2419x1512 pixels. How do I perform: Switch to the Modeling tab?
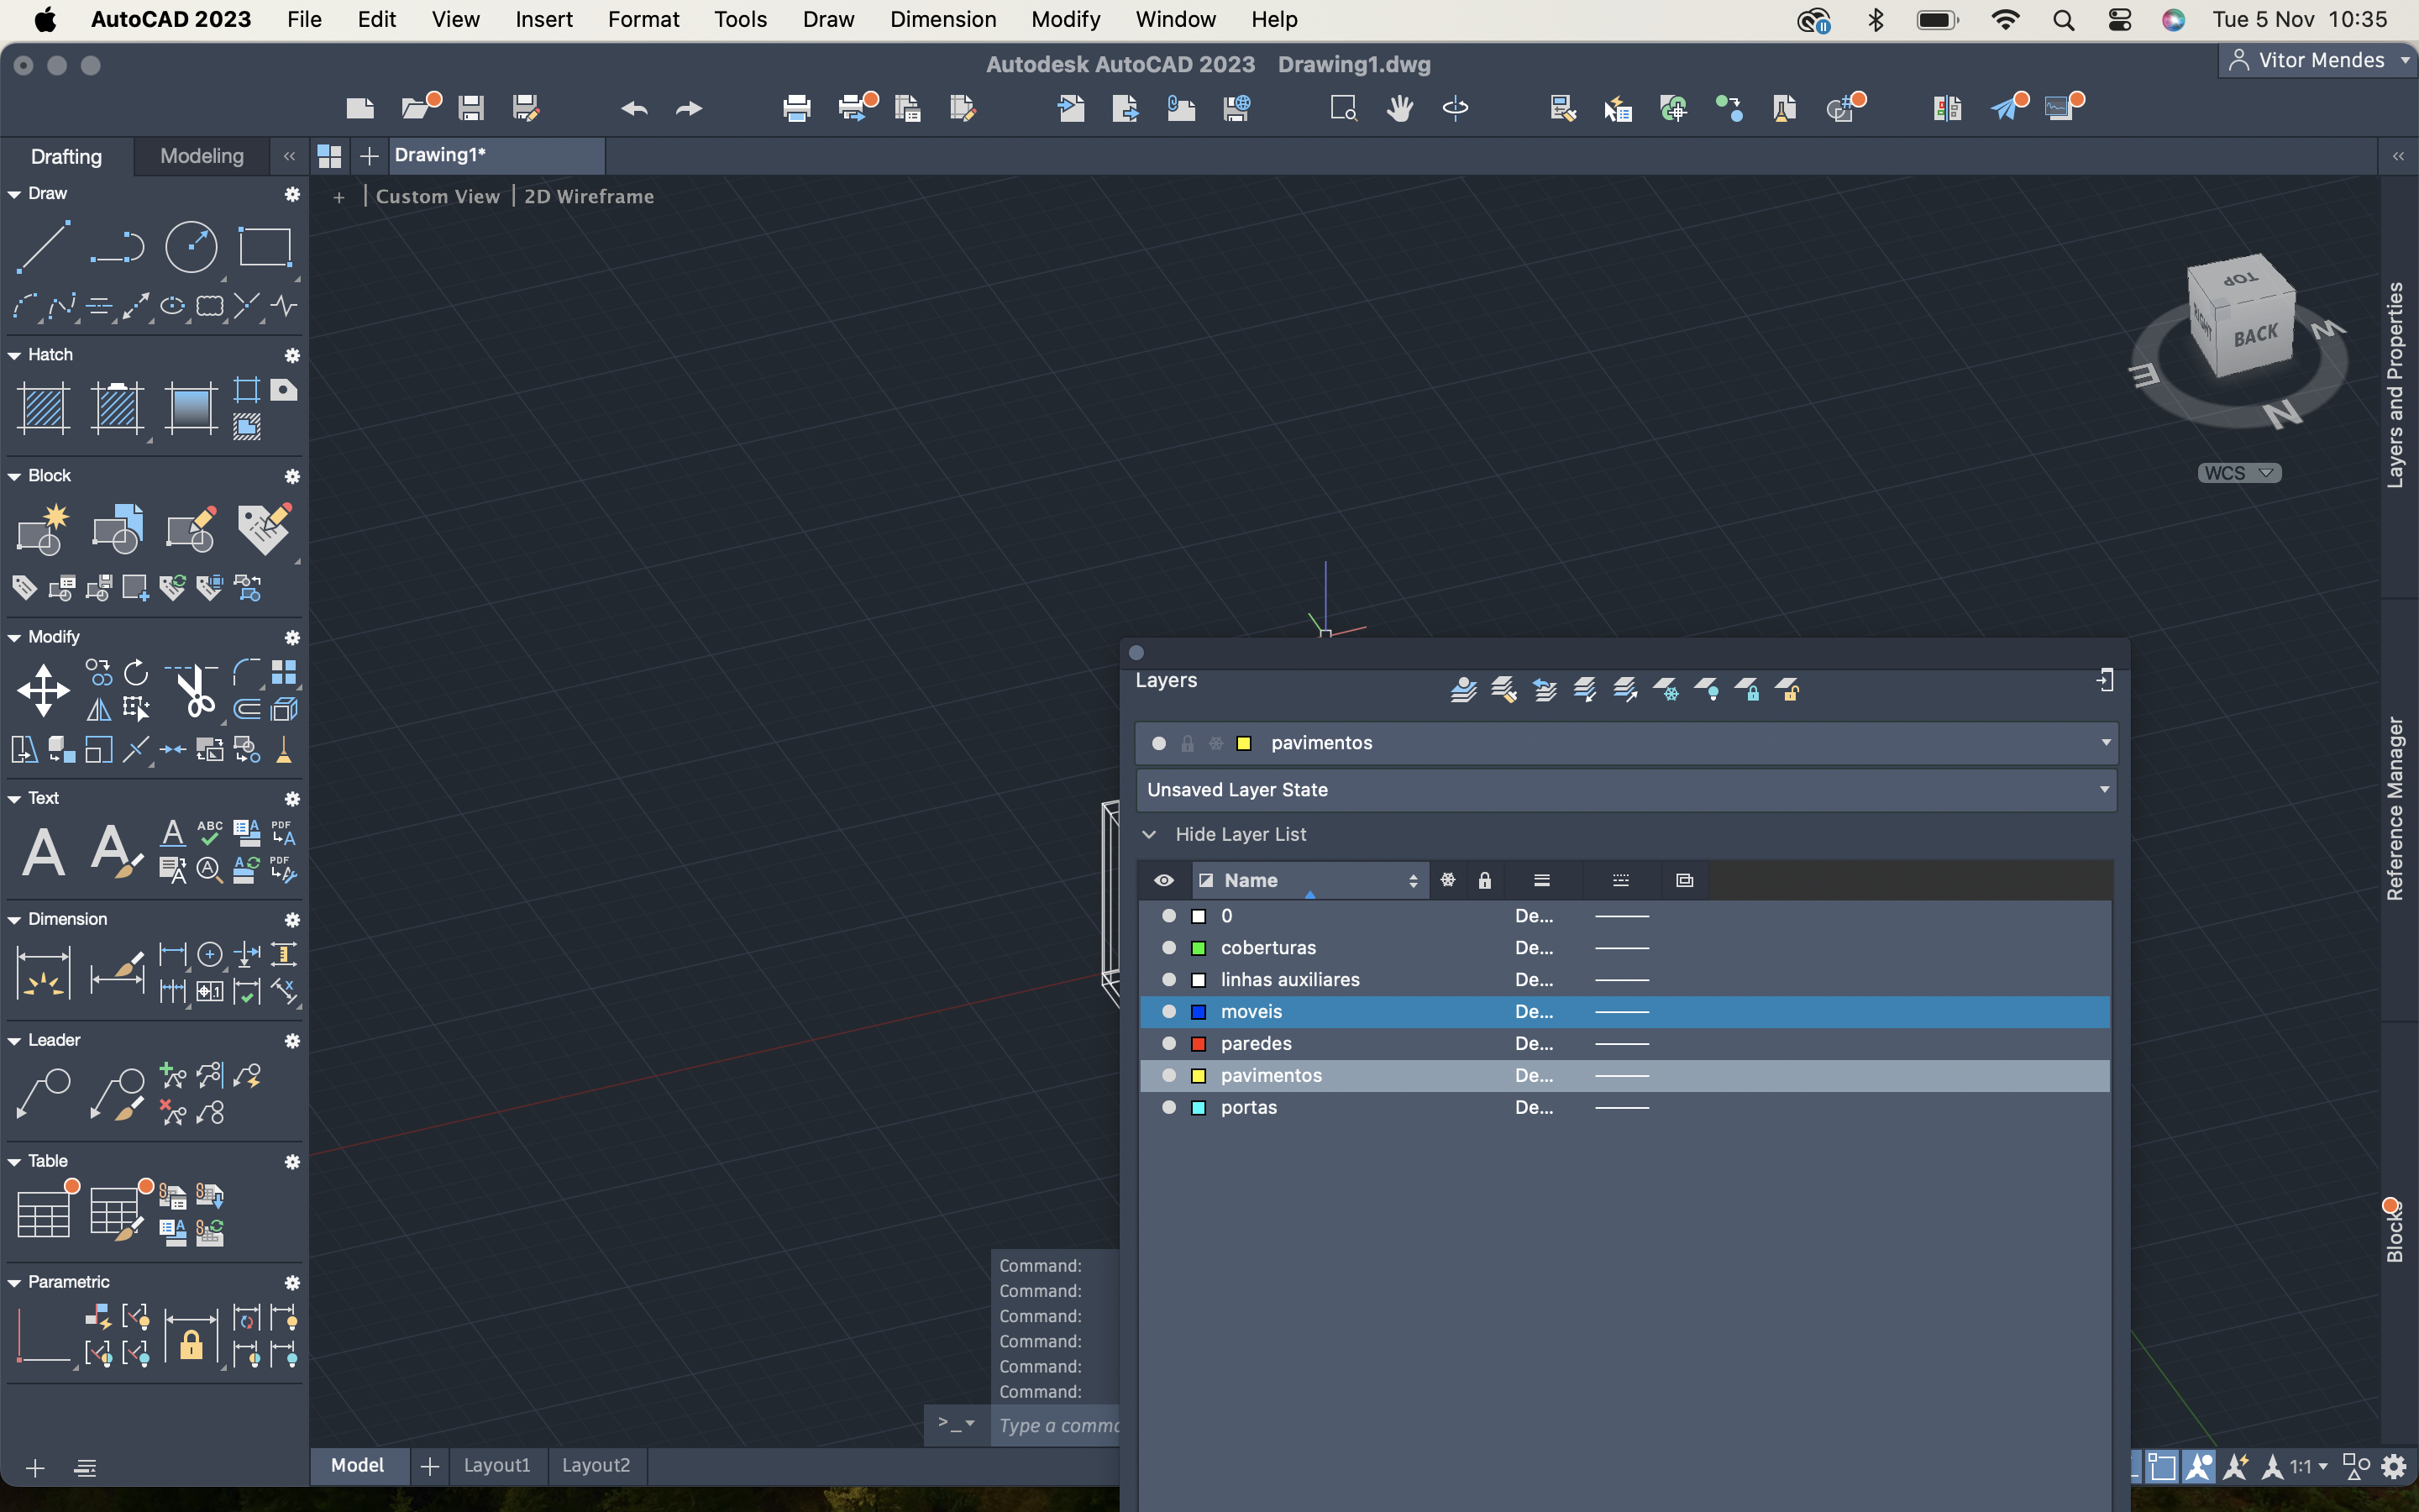pos(202,156)
